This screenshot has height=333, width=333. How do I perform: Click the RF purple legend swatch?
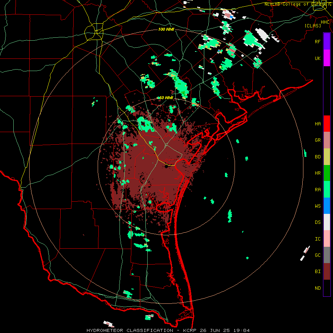point(327,41)
